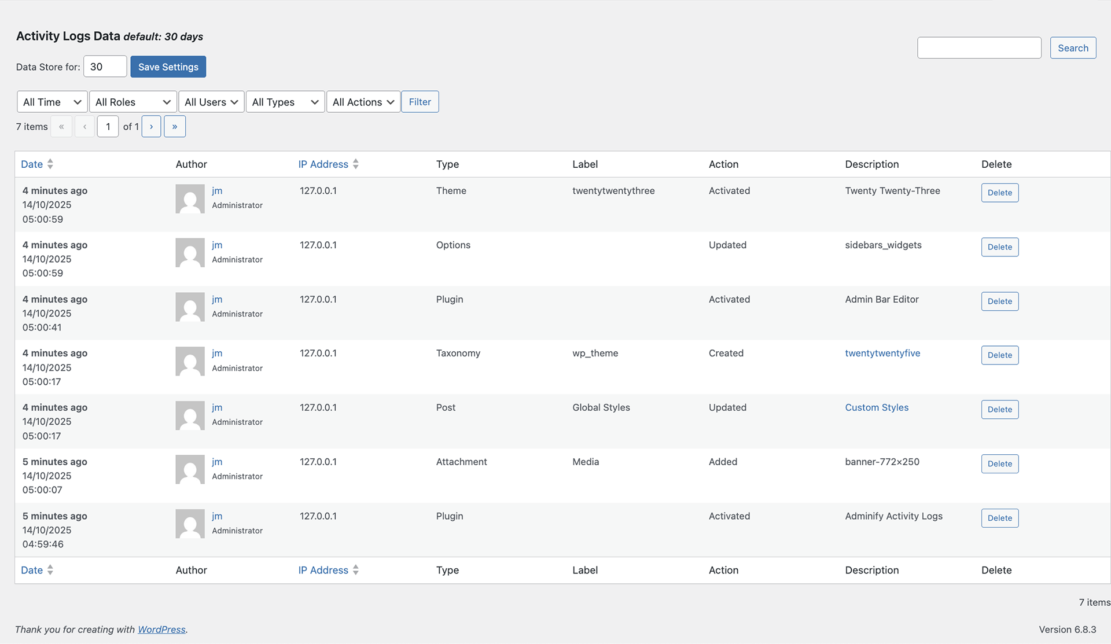The height and width of the screenshot is (644, 1111).
Task: Click sort arrows beside top Date header
Action: 50,164
